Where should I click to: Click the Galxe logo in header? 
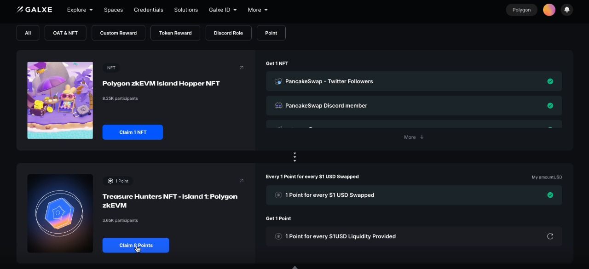point(35,10)
